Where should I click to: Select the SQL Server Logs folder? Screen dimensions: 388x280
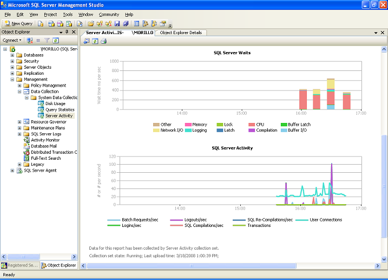(46, 134)
